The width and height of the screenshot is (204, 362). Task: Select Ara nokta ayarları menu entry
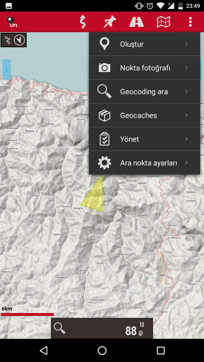click(x=144, y=163)
